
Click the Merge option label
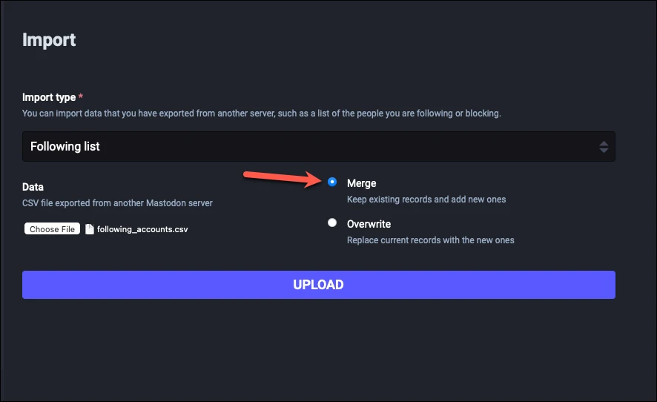coord(362,183)
